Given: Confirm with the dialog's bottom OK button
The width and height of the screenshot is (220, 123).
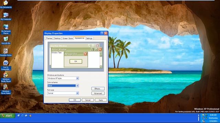Looking at the screenshot, I should (75, 100).
